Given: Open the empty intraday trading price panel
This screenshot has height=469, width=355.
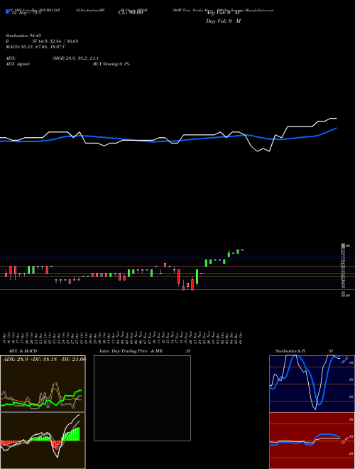Looking at the screenshot, I should pyautogui.click(x=142, y=398).
